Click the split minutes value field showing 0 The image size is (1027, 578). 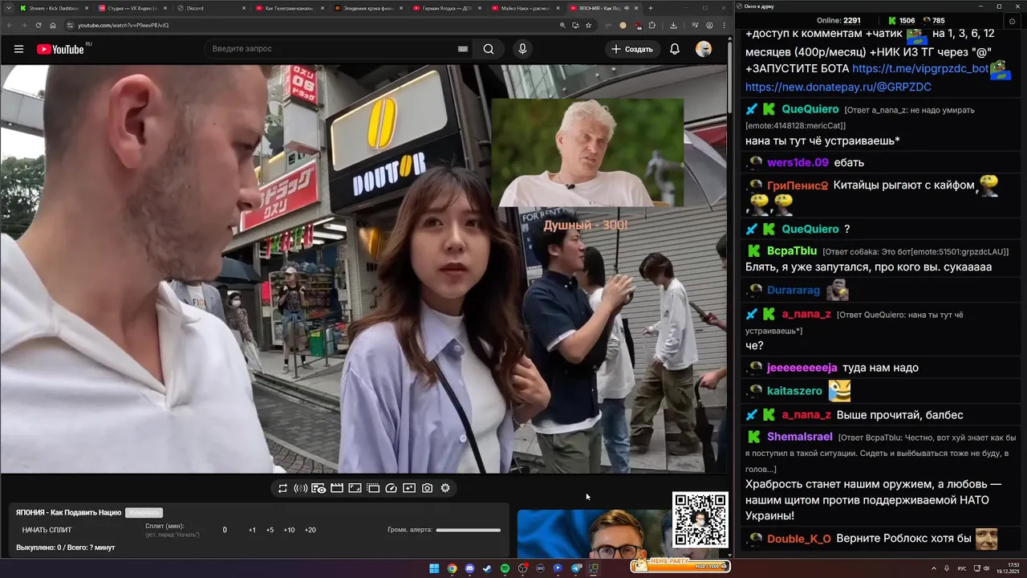(x=225, y=530)
